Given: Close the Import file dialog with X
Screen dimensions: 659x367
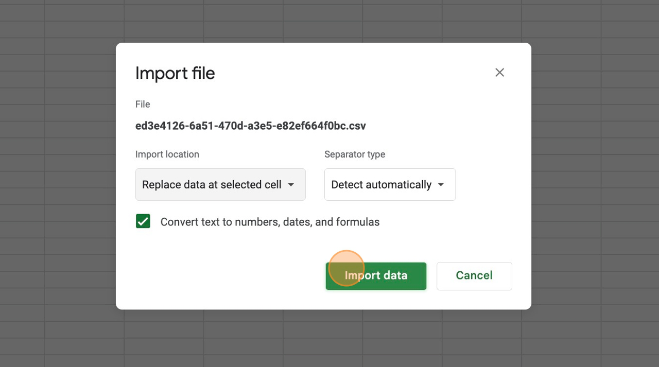Looking at the screenshot, I should coord(499,73).
